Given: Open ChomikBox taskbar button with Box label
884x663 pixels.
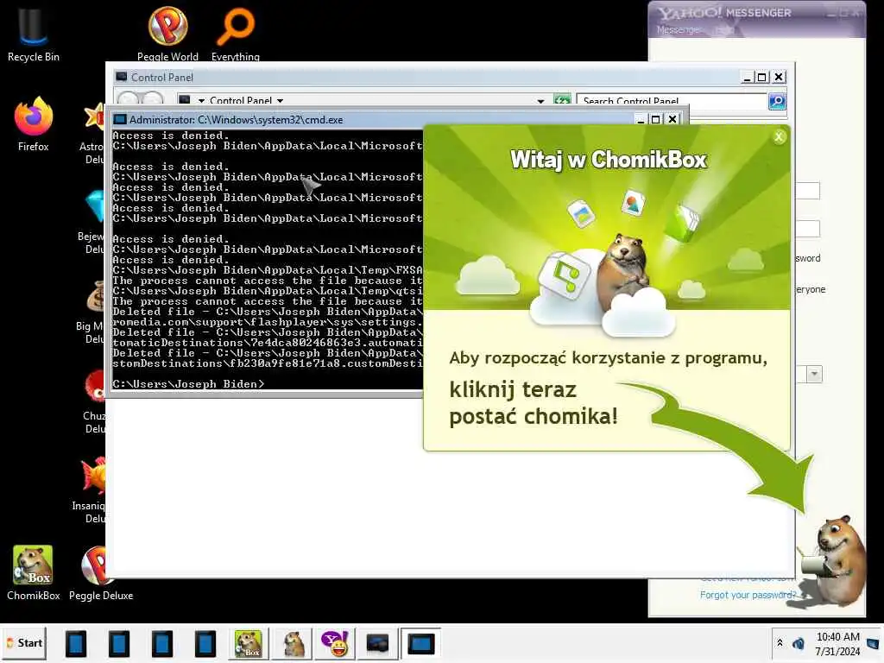Looking at the screenshot, I should click(248, 643).
